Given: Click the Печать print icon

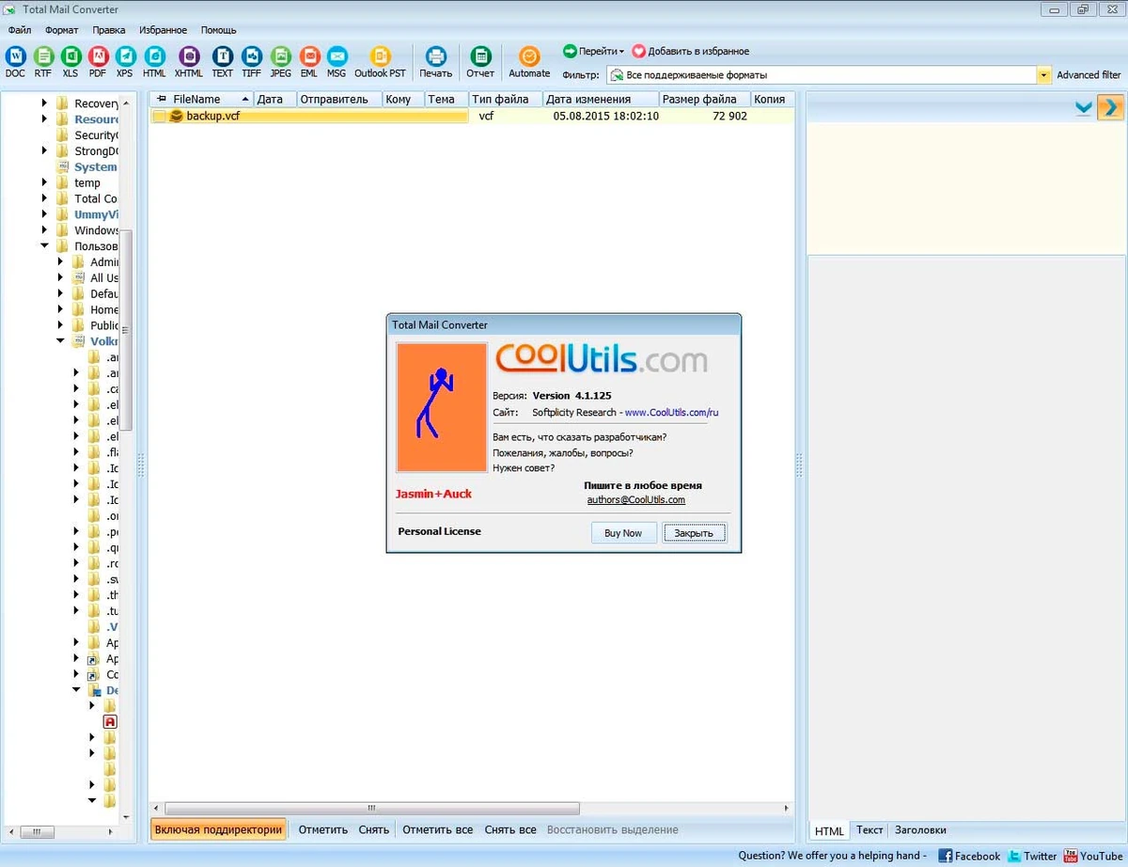Looking at the screenshot, I should 435,62.
